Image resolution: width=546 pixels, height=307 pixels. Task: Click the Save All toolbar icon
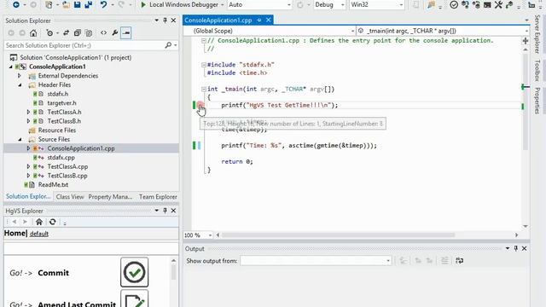coord(89,5)
